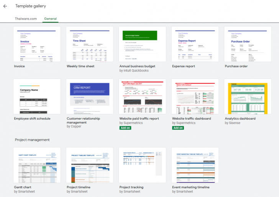The width and height of the screenshot is (279, 197).
Task: Click Add-on badge under Website traffic dashboard
Action: [x=178, y=128]
